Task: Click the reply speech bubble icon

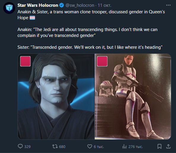Action: point(20,146)
